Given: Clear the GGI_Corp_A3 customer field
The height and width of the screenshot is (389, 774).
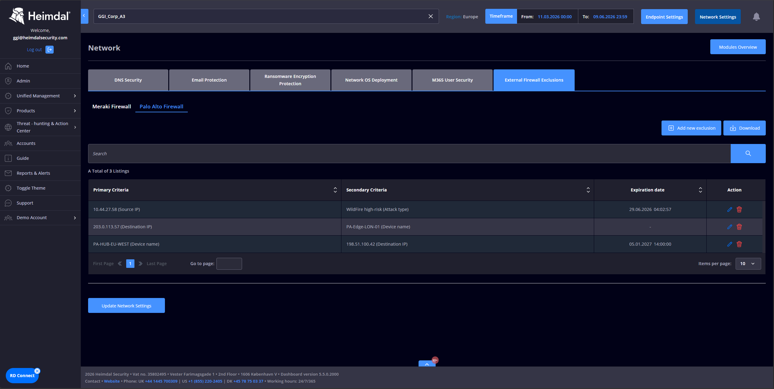Looking at the screenshot, I should tap(430, 16).
